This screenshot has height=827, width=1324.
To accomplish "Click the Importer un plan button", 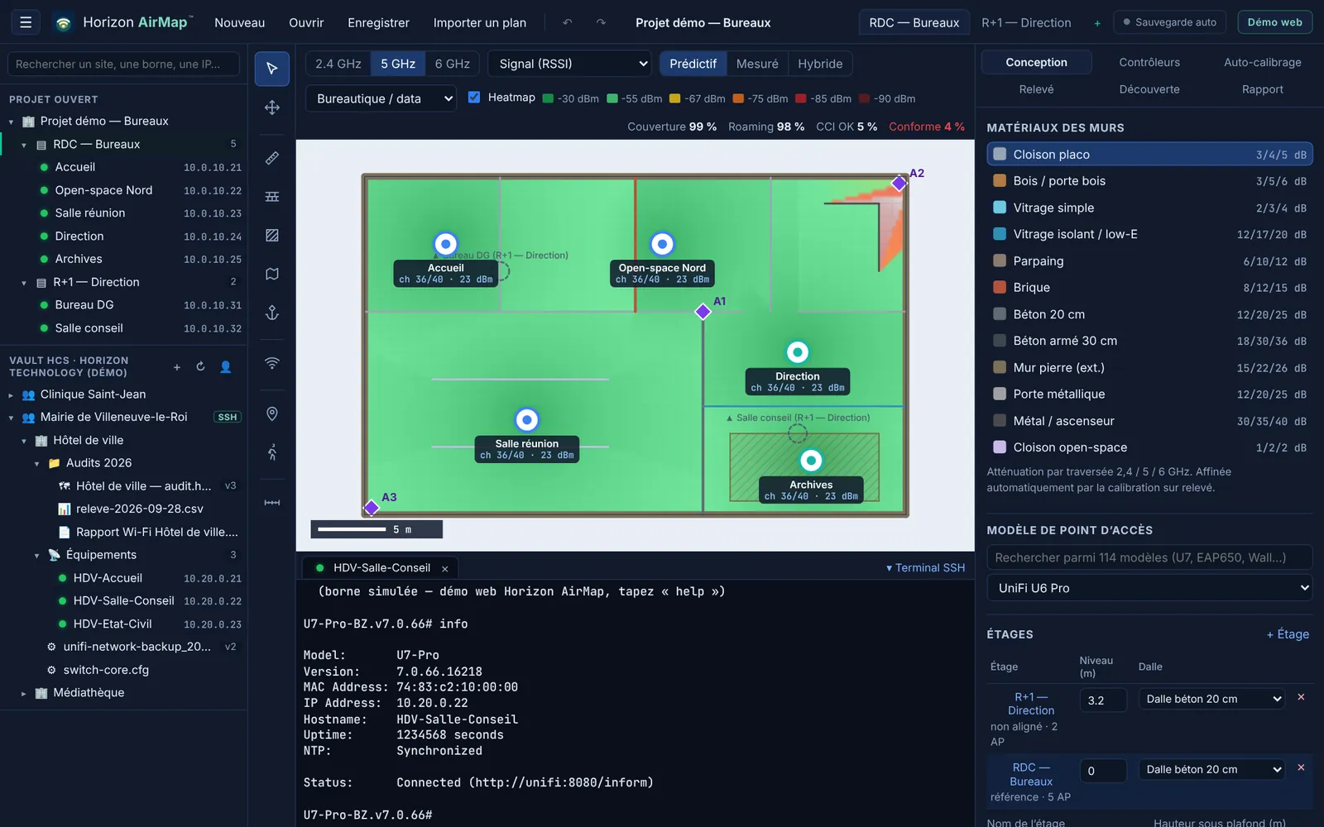I will point(480,22).
